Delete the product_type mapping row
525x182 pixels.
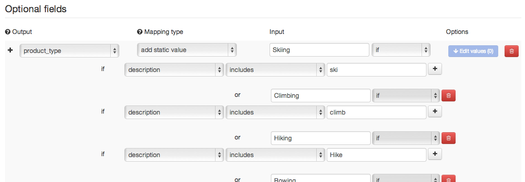tap(511, 51)
